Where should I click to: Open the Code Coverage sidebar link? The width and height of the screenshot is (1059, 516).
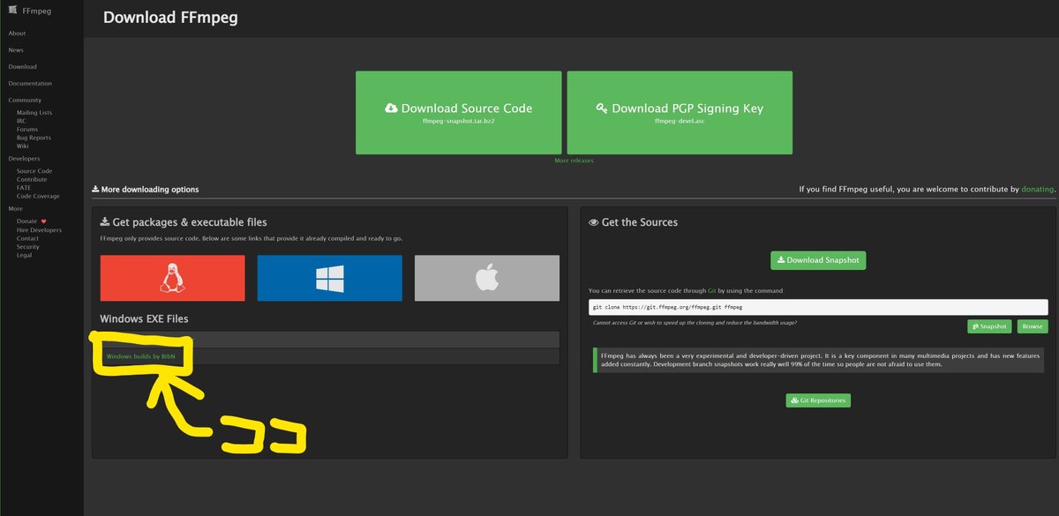pyautogui.click(x=38, y=196)
